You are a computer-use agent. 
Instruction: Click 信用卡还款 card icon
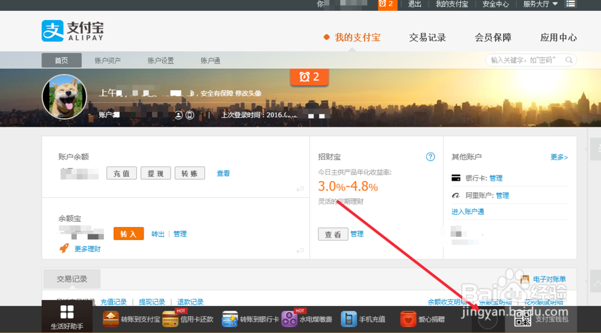(170, 319)
